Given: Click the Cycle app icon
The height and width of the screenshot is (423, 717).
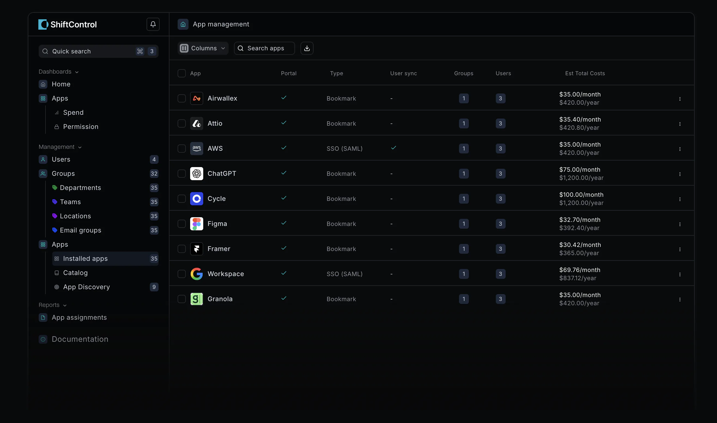Looking at the screenshot, I should [197, 199].
